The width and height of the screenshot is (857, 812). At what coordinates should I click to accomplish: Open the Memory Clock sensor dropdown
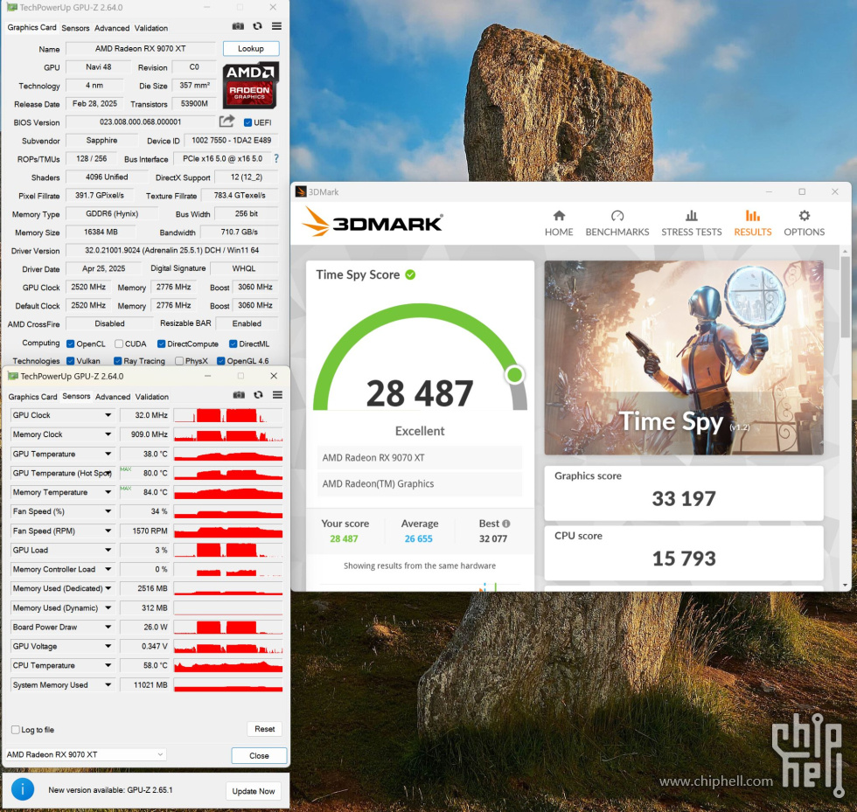[x=108, y=434]
